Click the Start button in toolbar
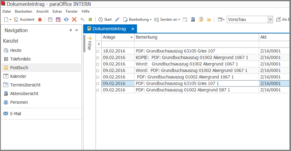The width and height of the screenshot is (291, 151). click(x=105, y=19)
